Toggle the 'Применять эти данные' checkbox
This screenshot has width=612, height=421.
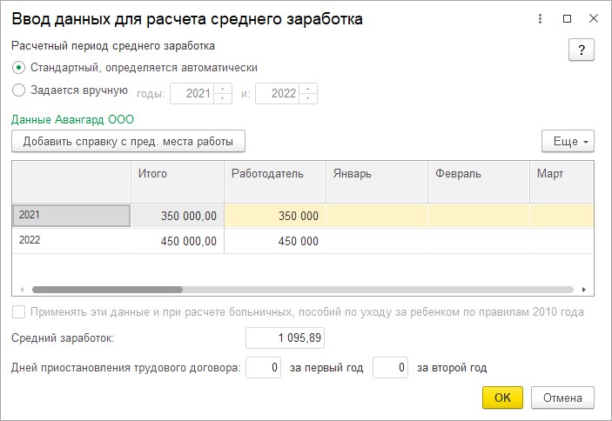[x=18, y=312]
